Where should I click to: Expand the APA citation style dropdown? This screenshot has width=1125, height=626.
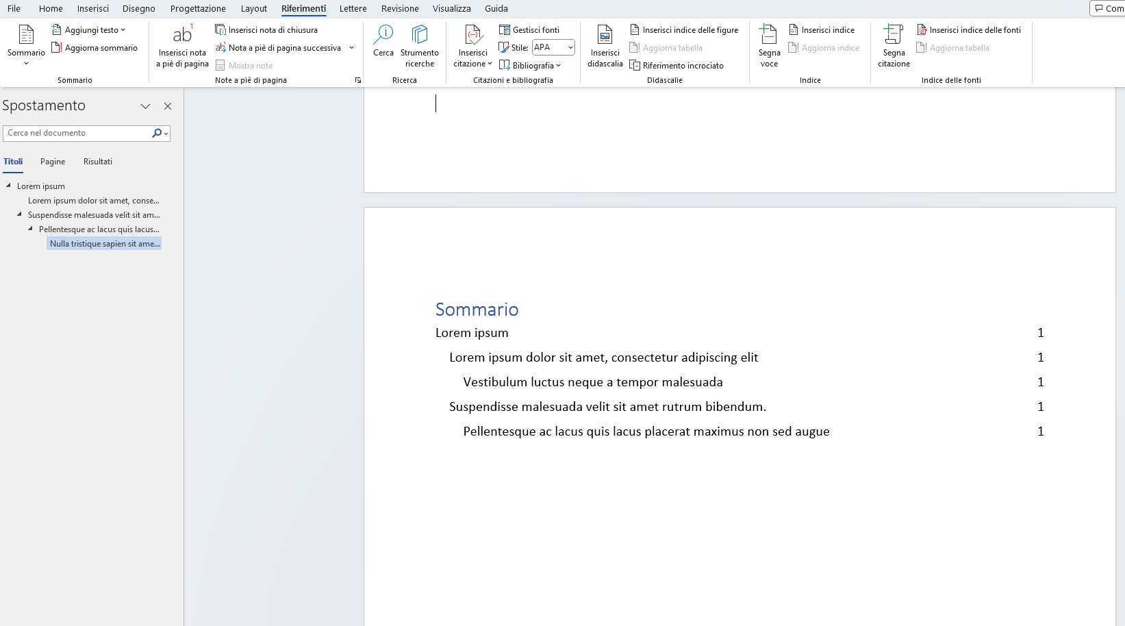coord(570,47)
